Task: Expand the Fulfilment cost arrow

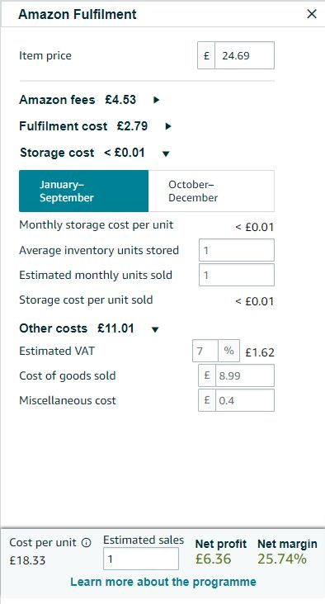Action: pyautogui.click(x=168, y=126)
